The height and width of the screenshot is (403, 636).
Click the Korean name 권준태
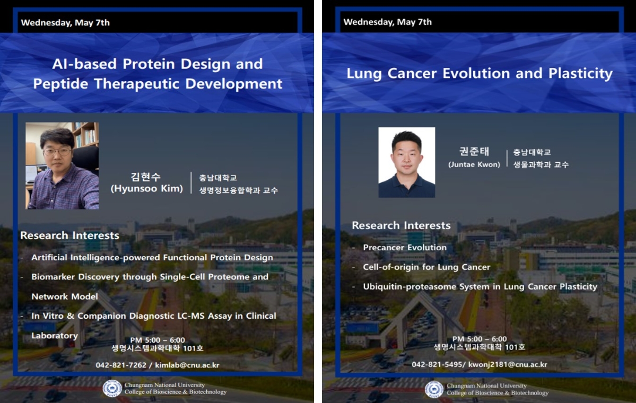pyautogui.click(x=474, y=152)
